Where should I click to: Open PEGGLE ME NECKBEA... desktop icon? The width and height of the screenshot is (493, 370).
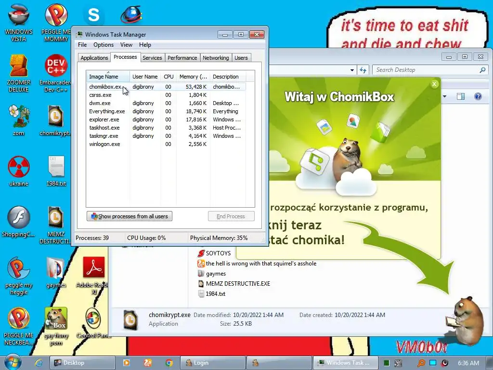pyautogui.click(x=19, y=326)
